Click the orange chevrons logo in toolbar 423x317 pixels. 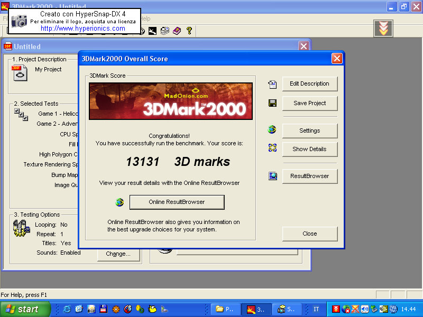tap(383, 29)
